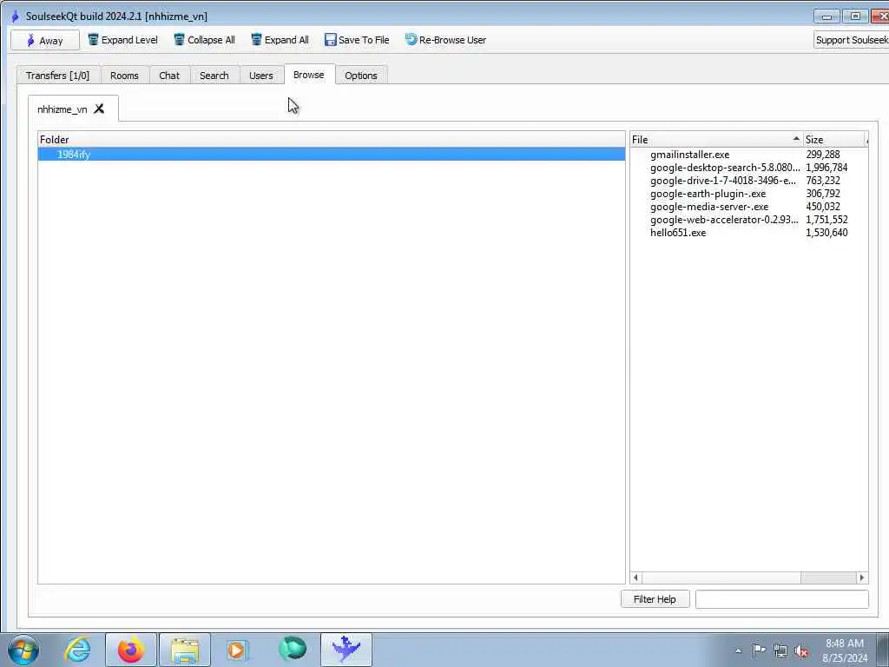
Task: Click the Soulseek bird taskbar icon
Action: pos(346,650)
